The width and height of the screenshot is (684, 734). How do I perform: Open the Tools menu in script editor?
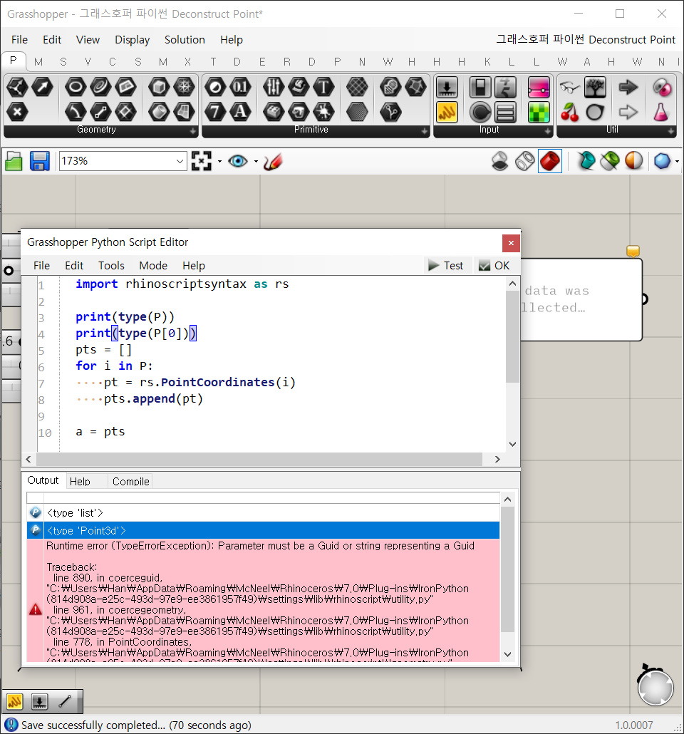point(111,265)
